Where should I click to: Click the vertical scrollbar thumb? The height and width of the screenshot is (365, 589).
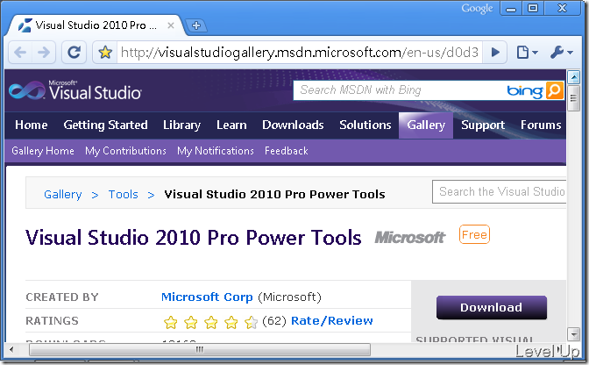point(573,98)
